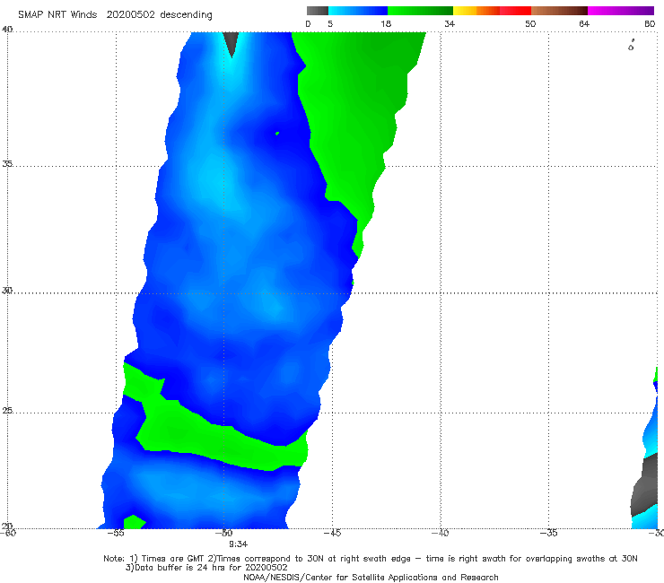Click the dark gray wedge at the swath top

click(x=231, y=43)
